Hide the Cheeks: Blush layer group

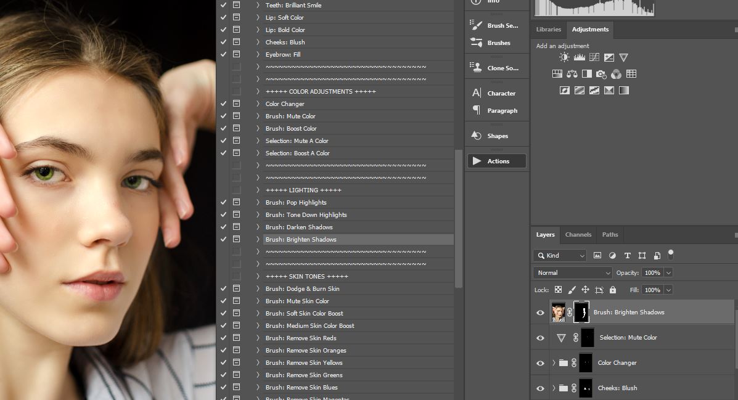click(540, 388)
